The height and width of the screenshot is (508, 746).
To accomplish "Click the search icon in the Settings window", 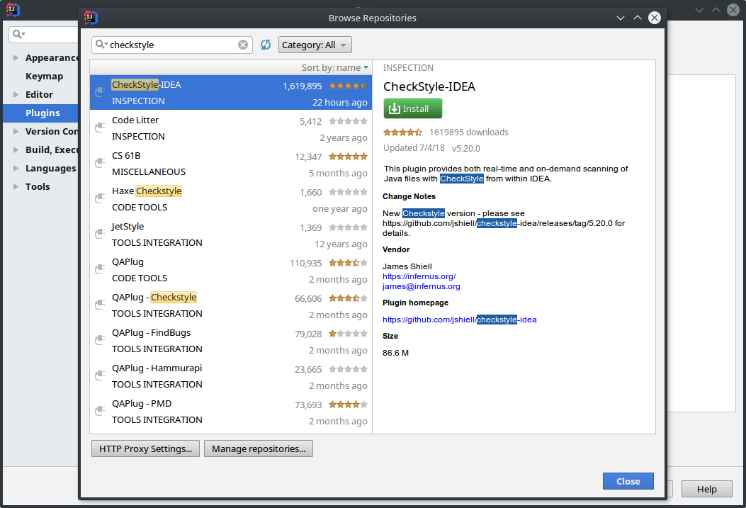I will click(19, 34).
